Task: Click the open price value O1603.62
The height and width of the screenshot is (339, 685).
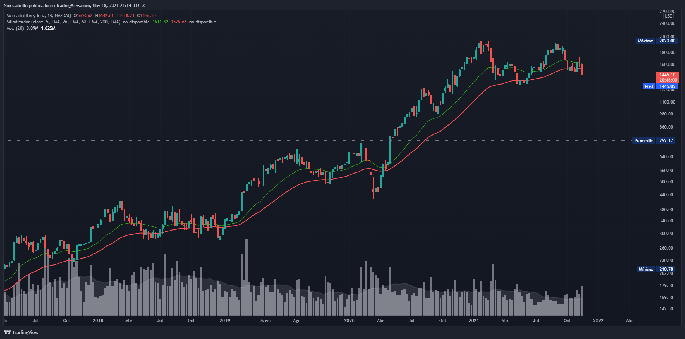Action: [x=83, y=16]
